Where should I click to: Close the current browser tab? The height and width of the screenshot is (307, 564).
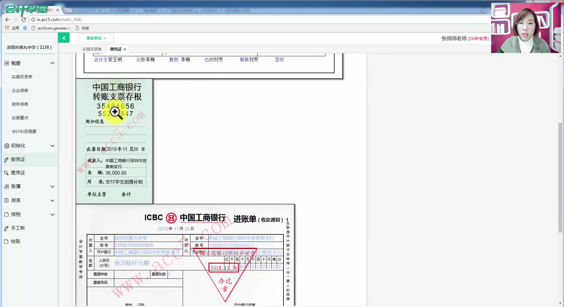(58, 10)
